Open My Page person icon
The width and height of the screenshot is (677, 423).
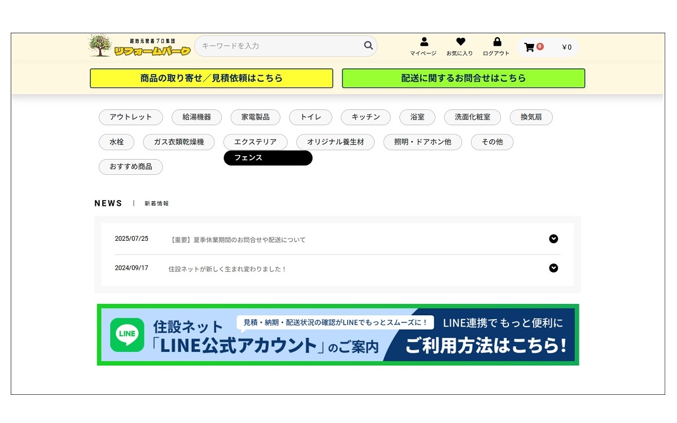[x=424, y=42]
